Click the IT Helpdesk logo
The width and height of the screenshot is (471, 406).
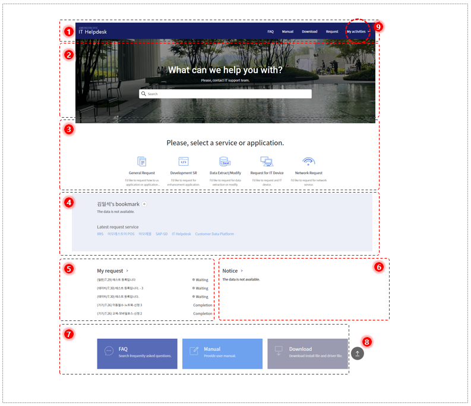93,31
